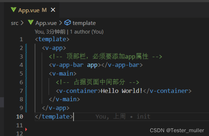Click the 占据页面中间部分 comment

coord(97,82)
